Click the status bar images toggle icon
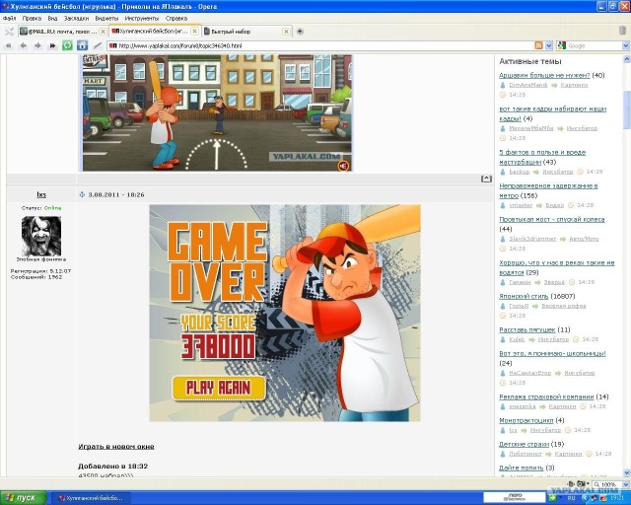 click(581, 483)
